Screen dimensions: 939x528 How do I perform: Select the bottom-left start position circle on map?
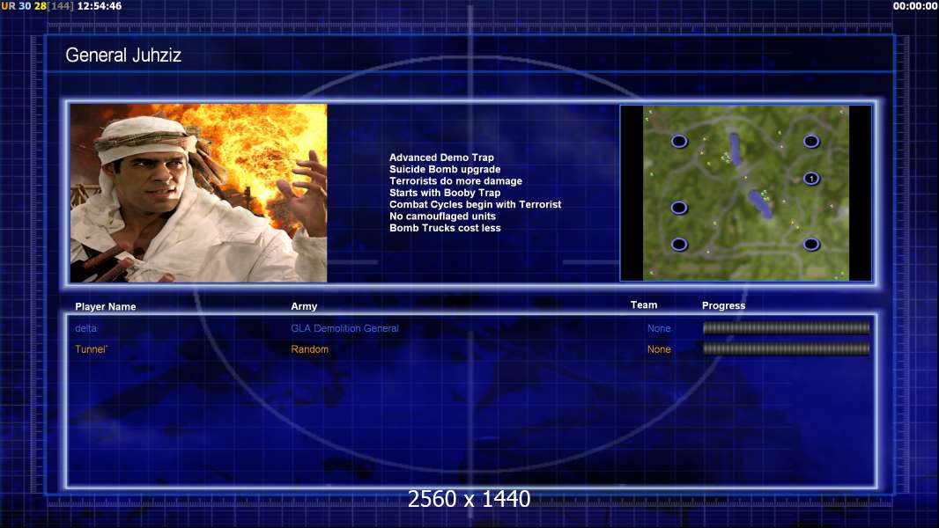tap(679, 244)
